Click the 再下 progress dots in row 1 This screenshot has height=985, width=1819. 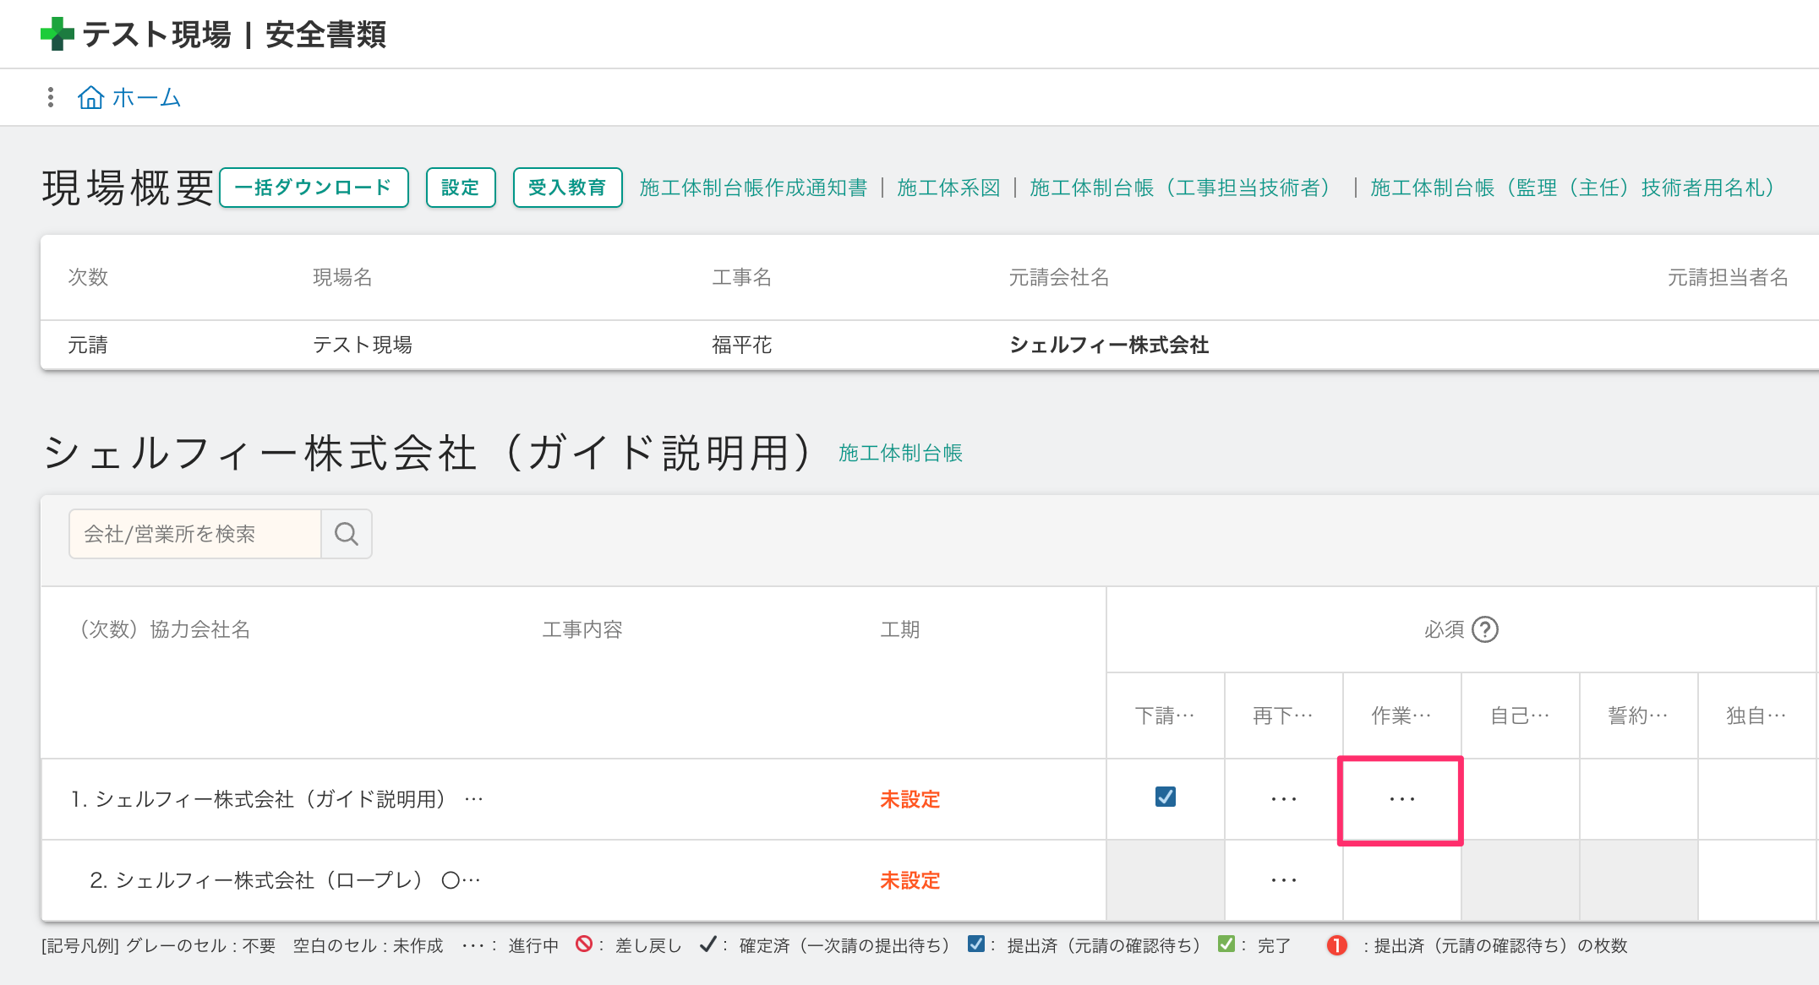point(1283,799)
